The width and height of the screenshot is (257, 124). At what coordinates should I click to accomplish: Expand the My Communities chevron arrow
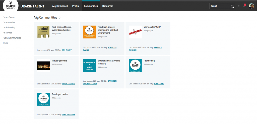coord(60,18)
